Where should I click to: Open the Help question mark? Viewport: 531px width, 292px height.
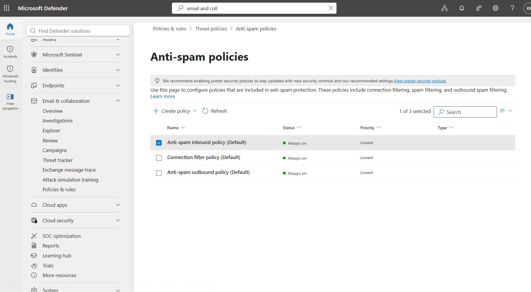tap(512, 8)
